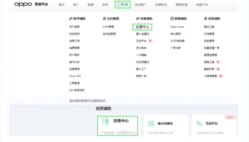The height and width of the screenshot is (142, 249).
Task: Click the 账号辅助 column heading
Action: coord(79,19)
